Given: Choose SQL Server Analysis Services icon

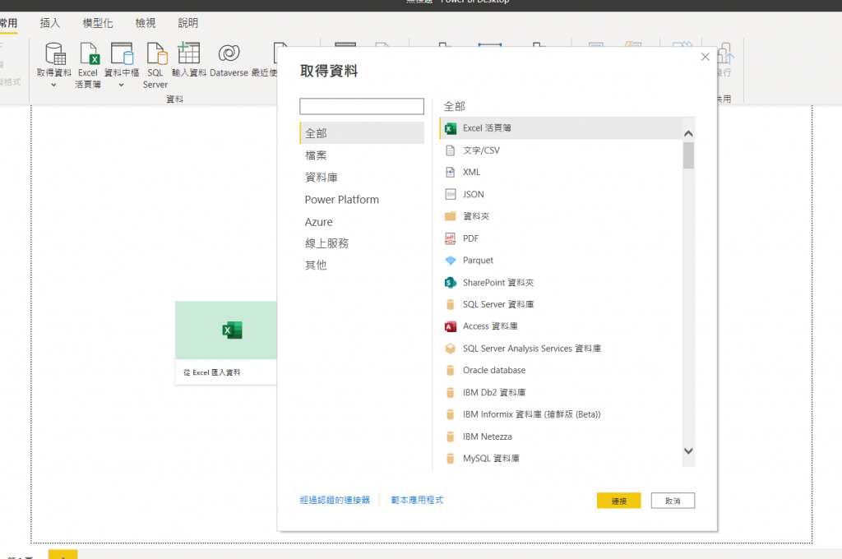Looking at the screenshot, I should [451, 349].
